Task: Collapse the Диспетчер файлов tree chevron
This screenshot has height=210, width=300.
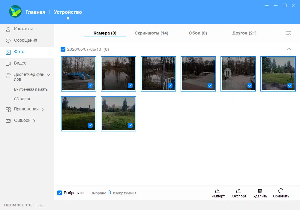Action: coord(48,75)
